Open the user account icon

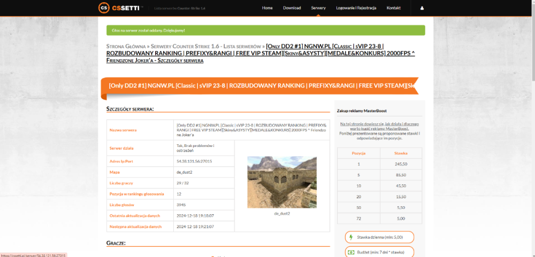[422, 8]
